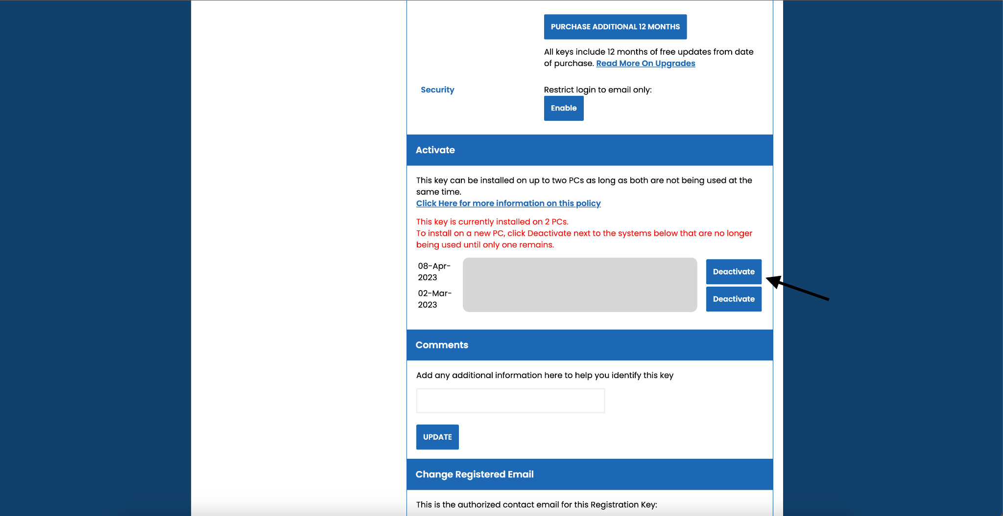Click Purchase Additional 12 Months button

click(615, 27)
